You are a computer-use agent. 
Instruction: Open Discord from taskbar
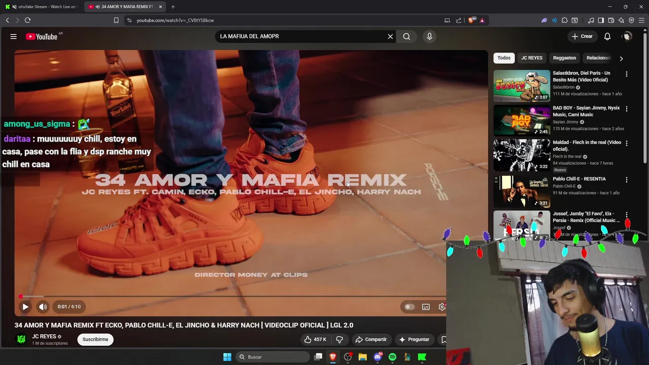(x=377, y=357)
